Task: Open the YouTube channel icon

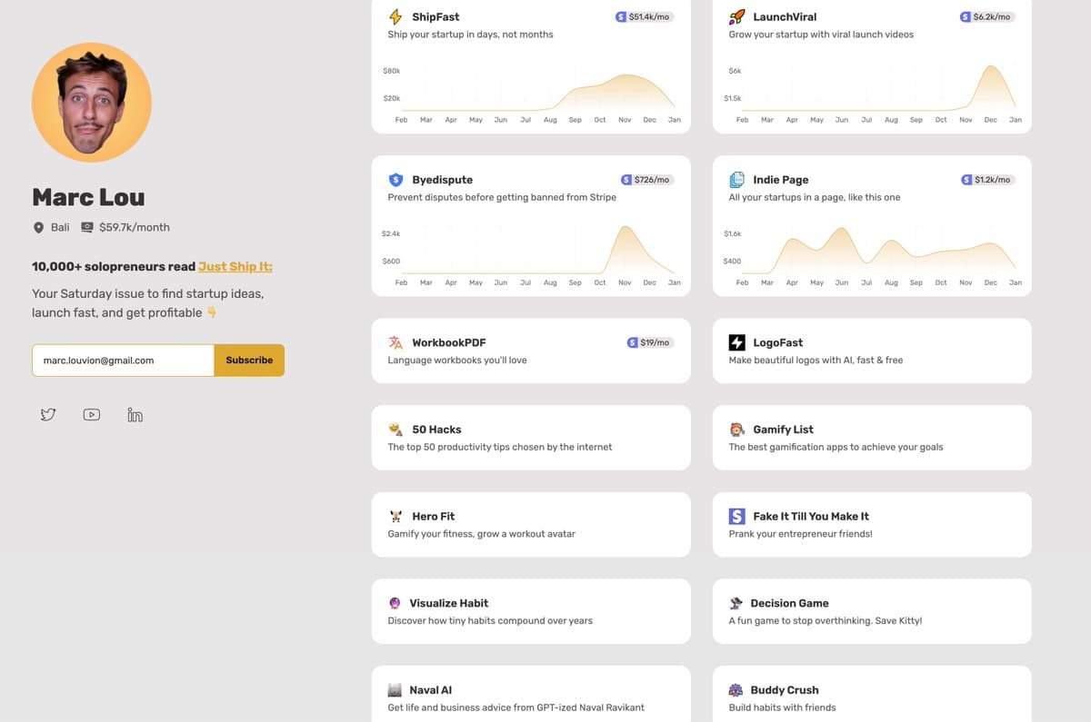Action: pyautogui.click(x=92, y=415)
